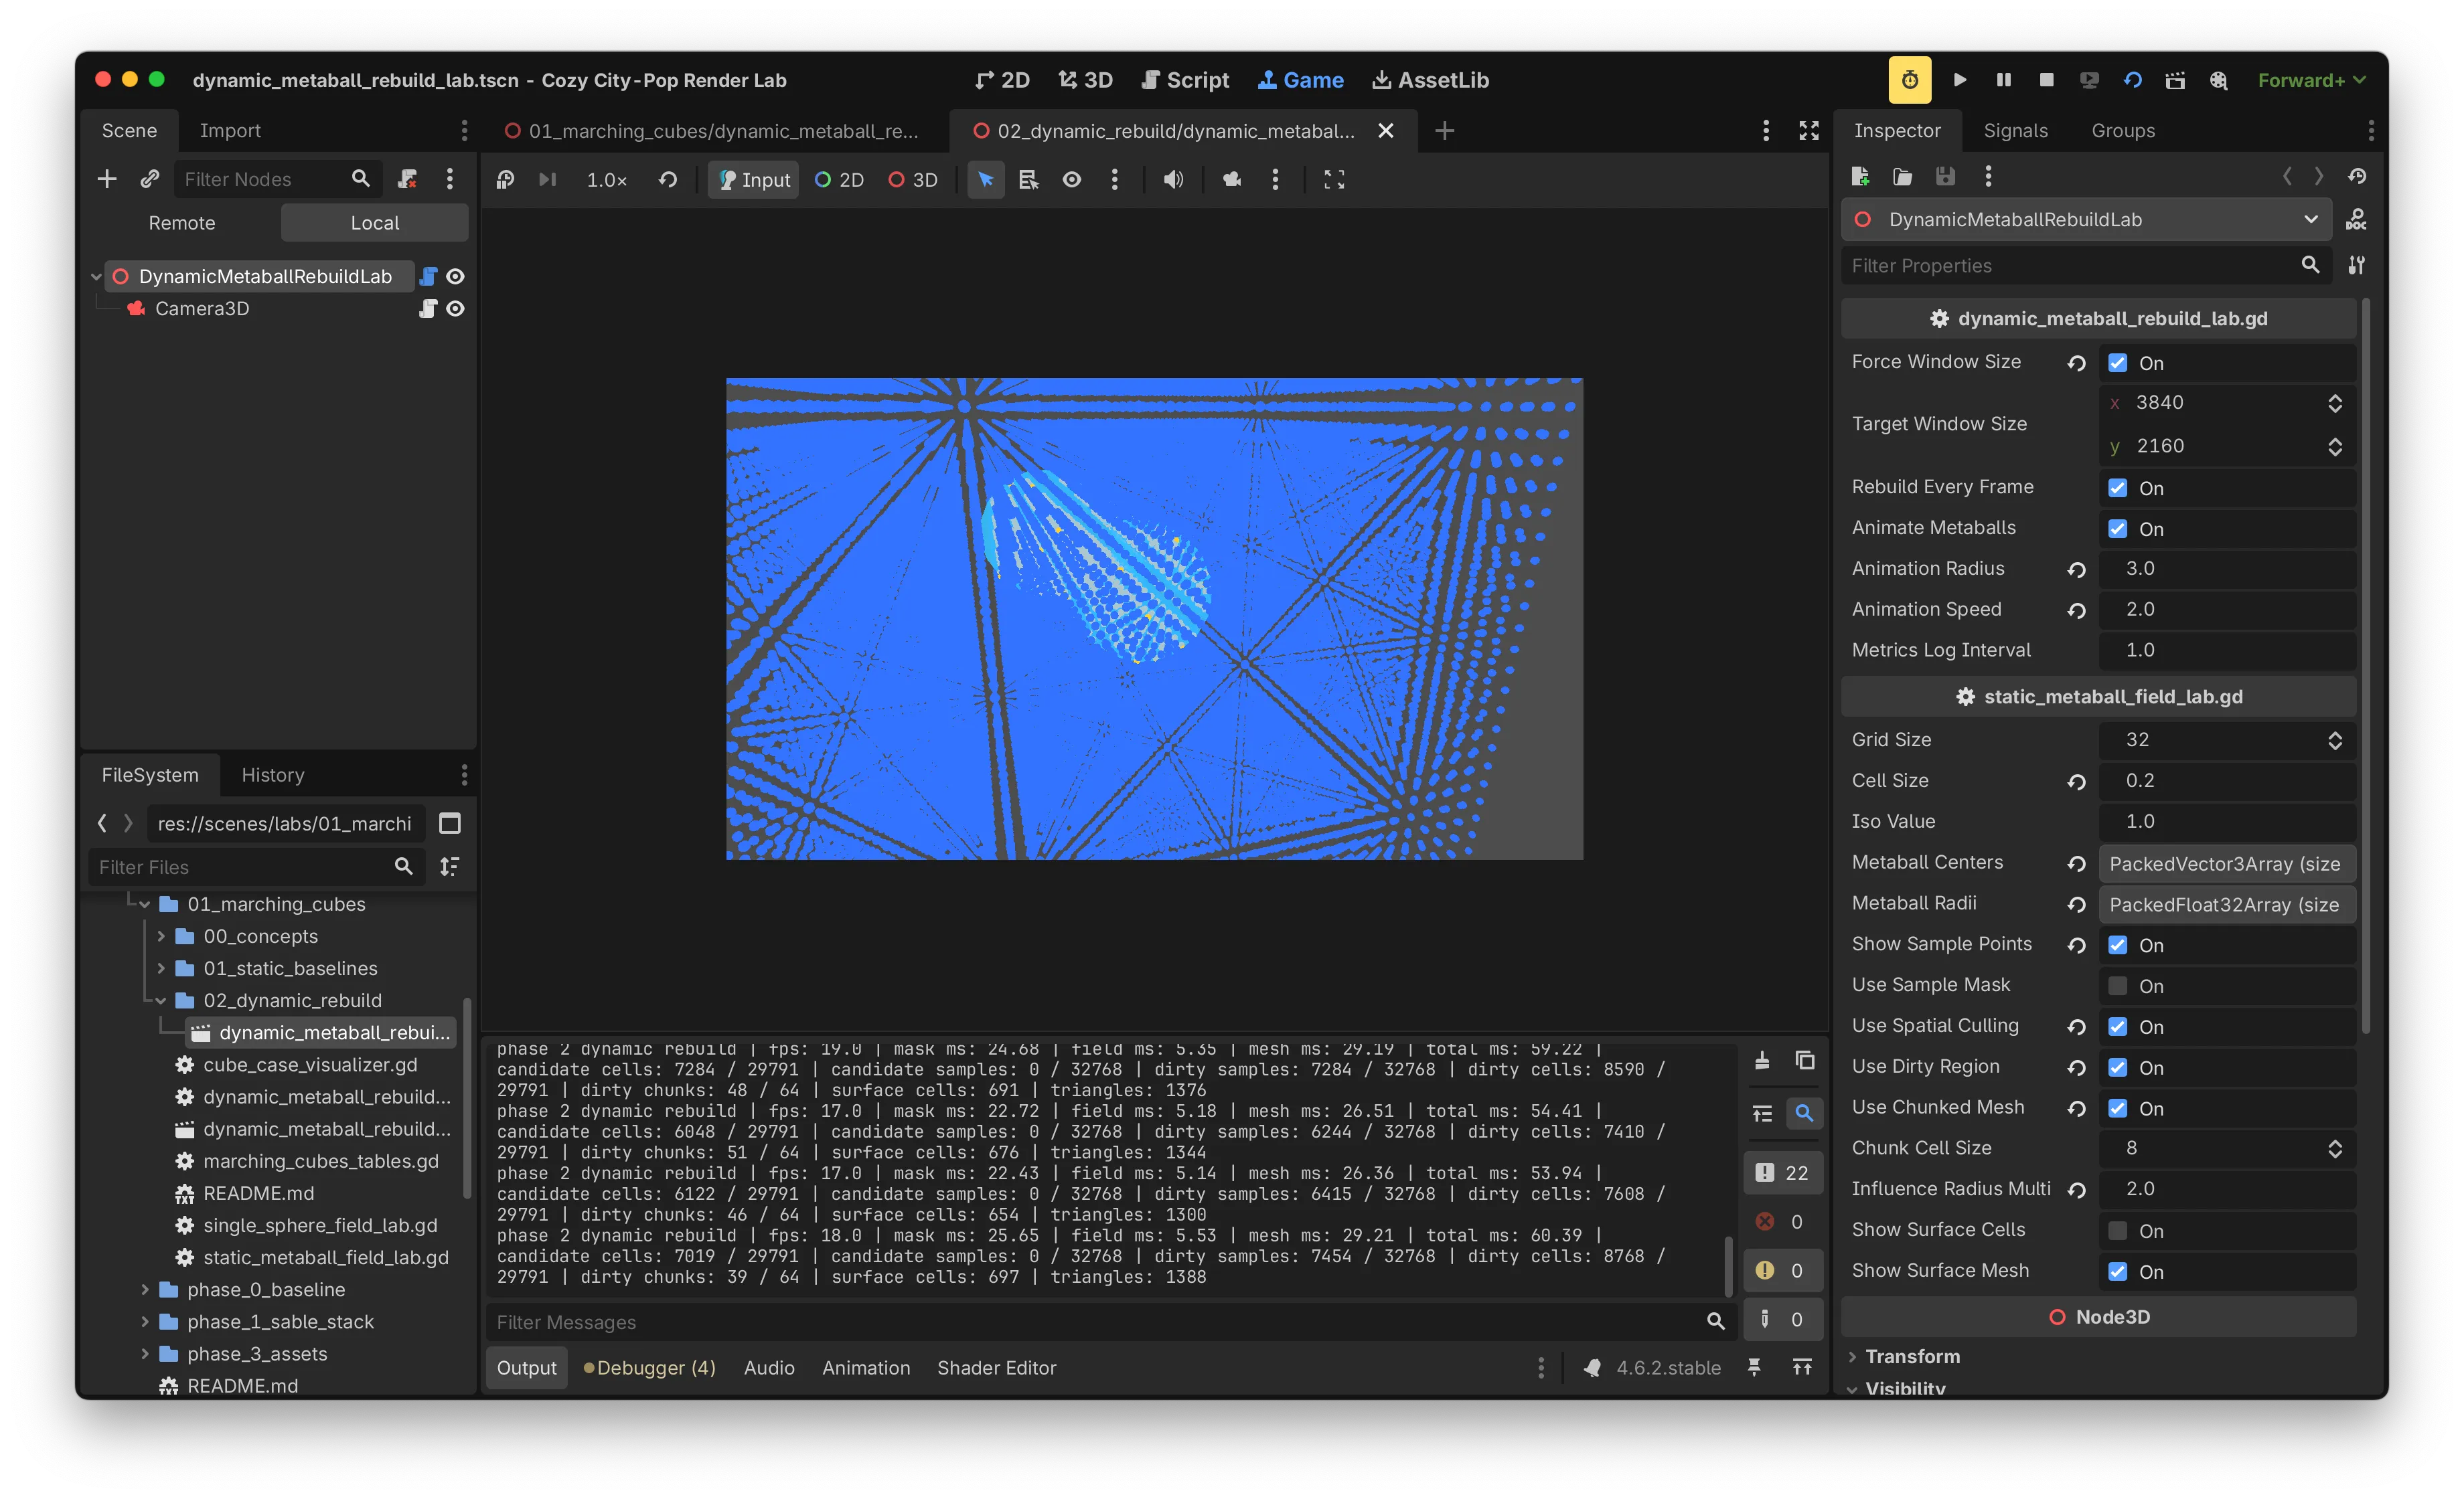Screen dimensions: 2464x1499
Task: Toggle visibility of Camera3D node
Action: click(455, 308)
